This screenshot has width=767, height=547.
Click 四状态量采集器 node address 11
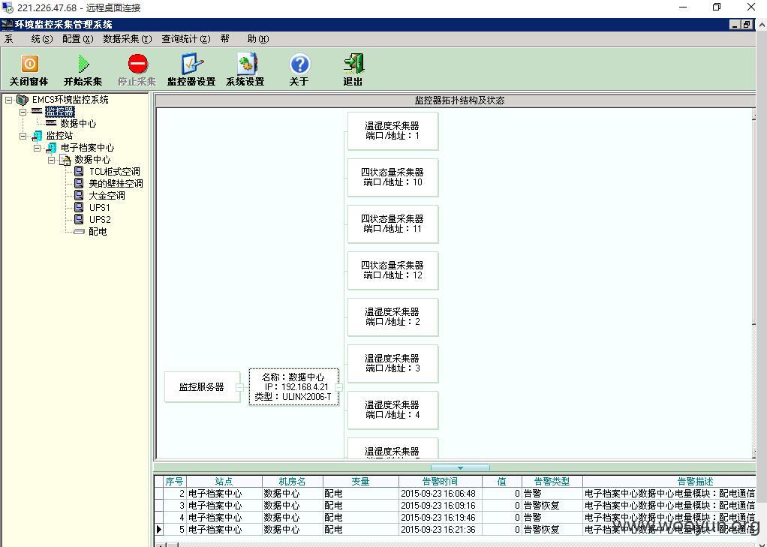coord(393,224)
